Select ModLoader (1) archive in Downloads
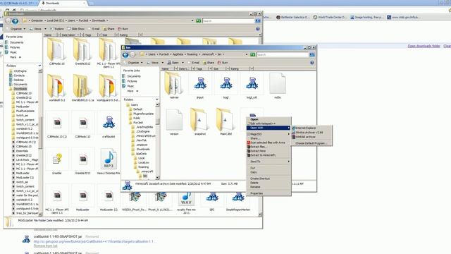This screenshot has width=451, height=254. tap(109, 198)
